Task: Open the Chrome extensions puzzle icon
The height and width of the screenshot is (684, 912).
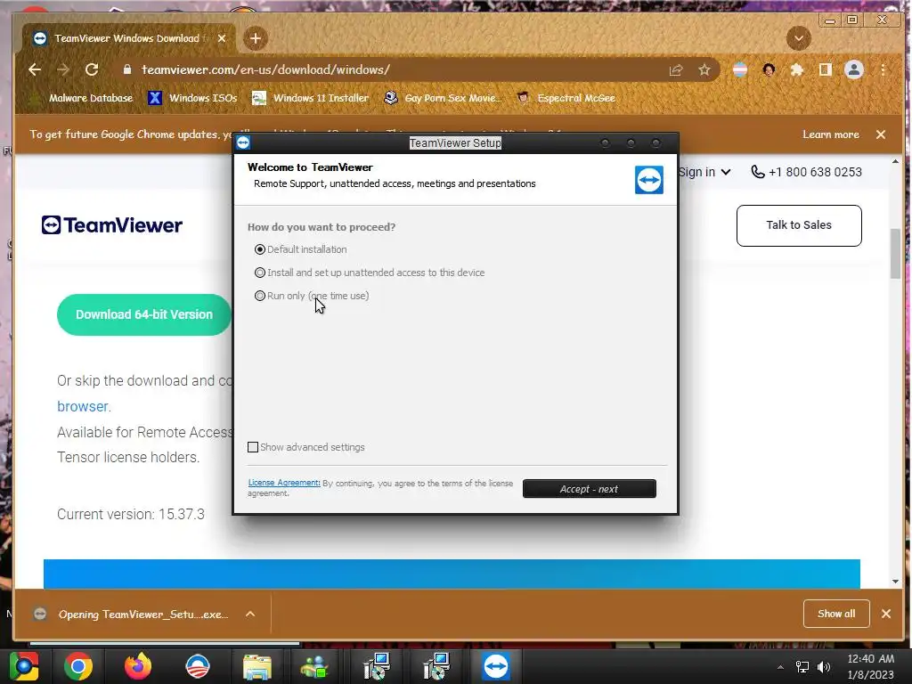Action: pyautogui.click(x=797, y=70)
